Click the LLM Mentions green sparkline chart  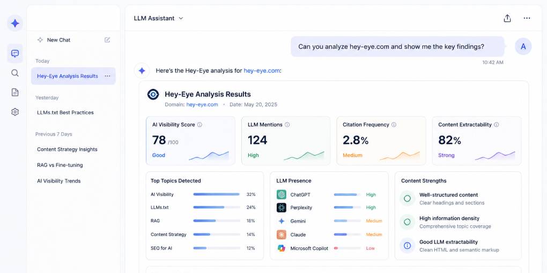[x=304, y=156]
